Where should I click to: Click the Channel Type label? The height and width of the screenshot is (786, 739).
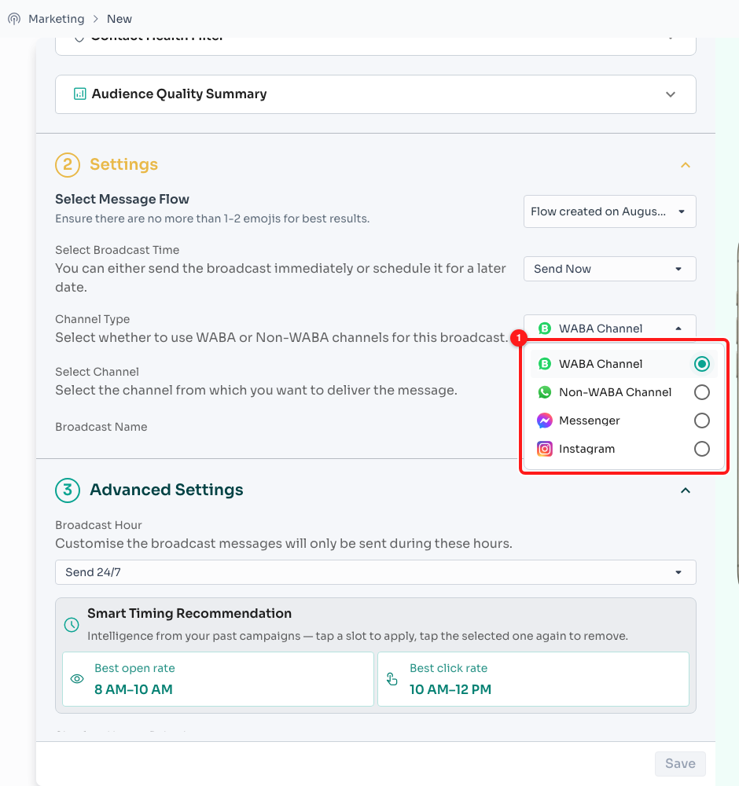(x=92, y=319)
